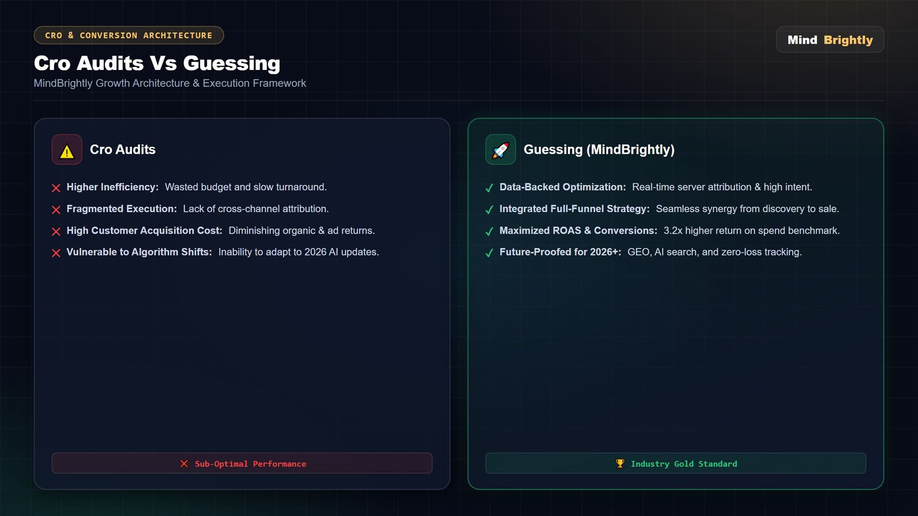Click the Industry Gold Standard label
Viewport: 918px width, 516px height.
684,464
